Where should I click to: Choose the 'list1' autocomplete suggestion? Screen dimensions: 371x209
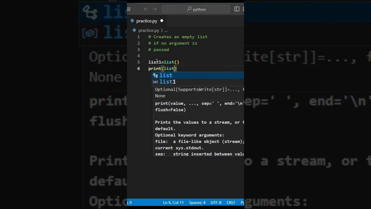(x=199, y=82)
